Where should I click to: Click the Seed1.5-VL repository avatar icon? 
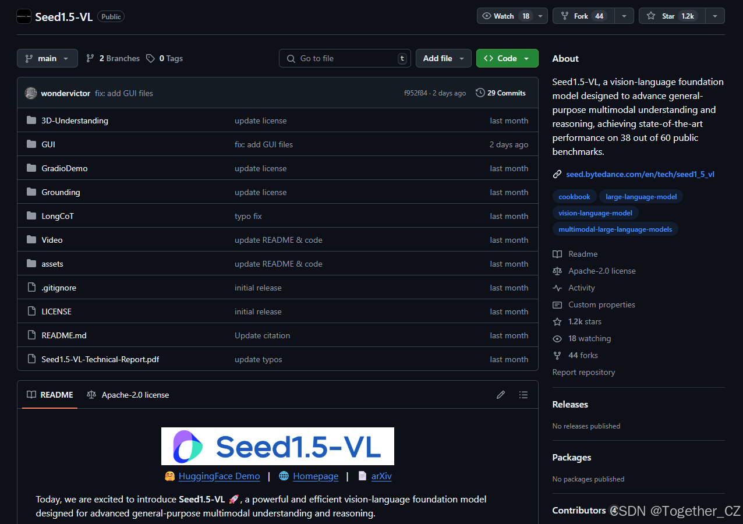24,16
